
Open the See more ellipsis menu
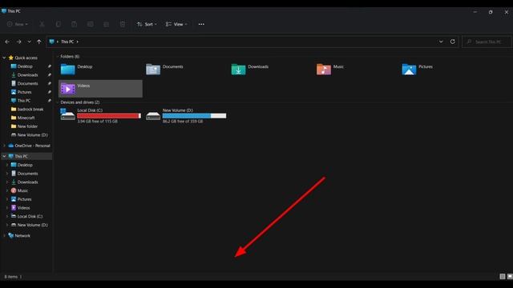(x=201, y=24)
